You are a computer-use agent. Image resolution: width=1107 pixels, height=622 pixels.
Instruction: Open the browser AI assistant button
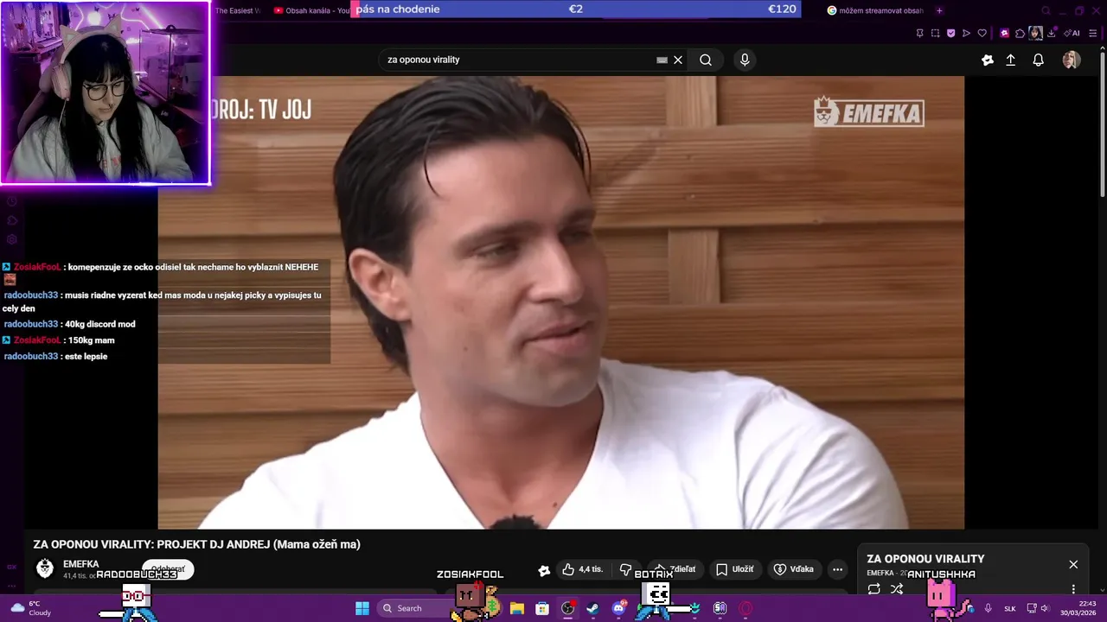[x=1072, y=33]
